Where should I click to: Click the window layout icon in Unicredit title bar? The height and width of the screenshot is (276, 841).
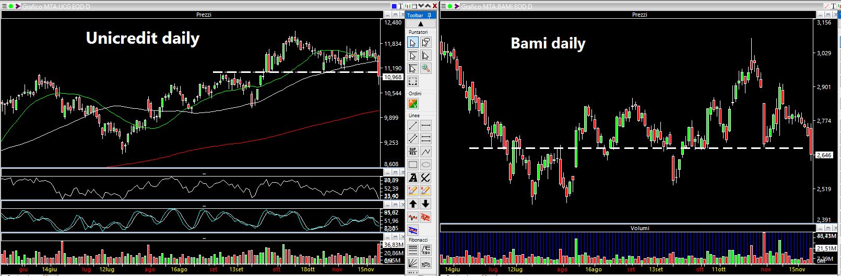414,6
